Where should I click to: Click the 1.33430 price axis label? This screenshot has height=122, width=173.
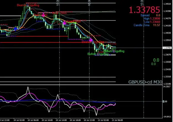[167, 69]
